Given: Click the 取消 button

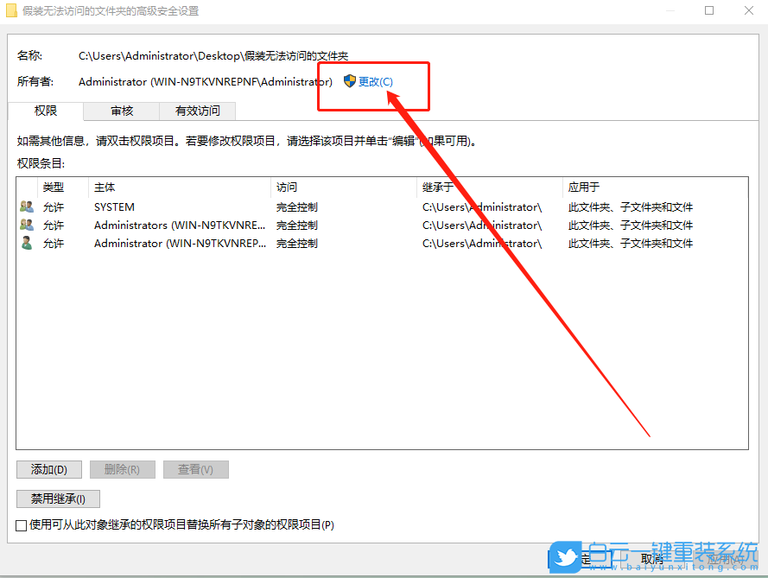Looking at the screenshot, I should (652, 560).
